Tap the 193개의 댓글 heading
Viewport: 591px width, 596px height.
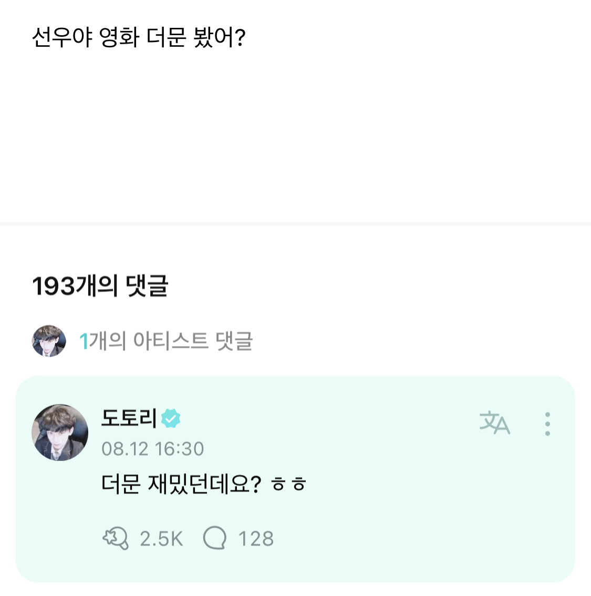[x=100, y=286]
